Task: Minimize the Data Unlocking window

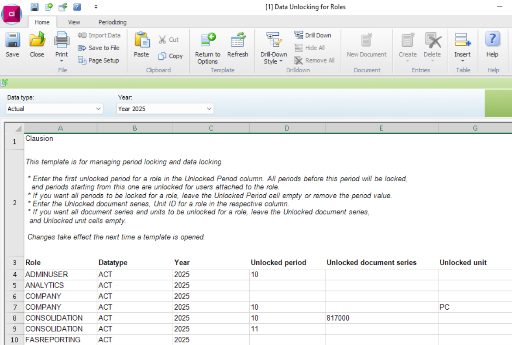Action: [x=500, y=7]
